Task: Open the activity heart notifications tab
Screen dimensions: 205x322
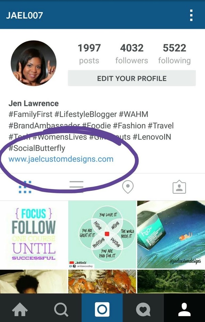Action: click(x=143, y=309)
